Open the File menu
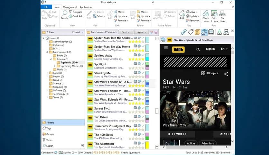 (x=47, y=7)
